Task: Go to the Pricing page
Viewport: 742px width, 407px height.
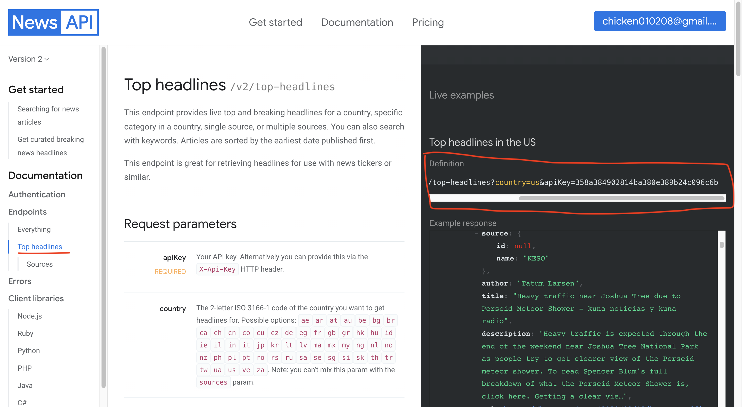Action: (x=428, y=22)
